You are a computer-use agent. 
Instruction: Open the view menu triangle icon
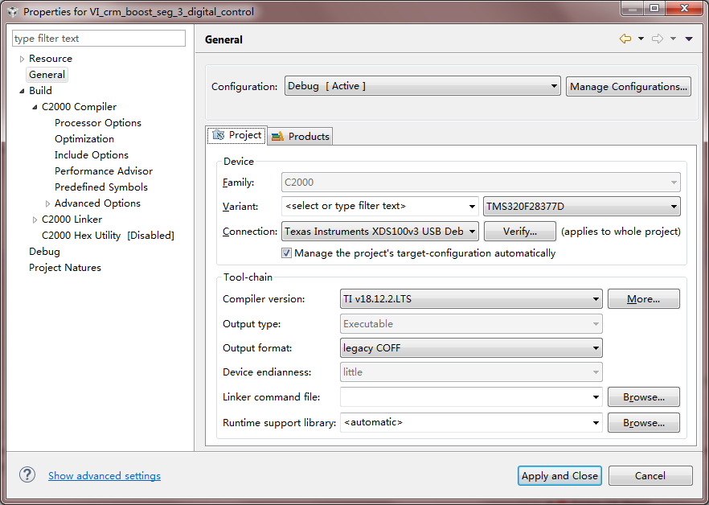pos(689,39)
